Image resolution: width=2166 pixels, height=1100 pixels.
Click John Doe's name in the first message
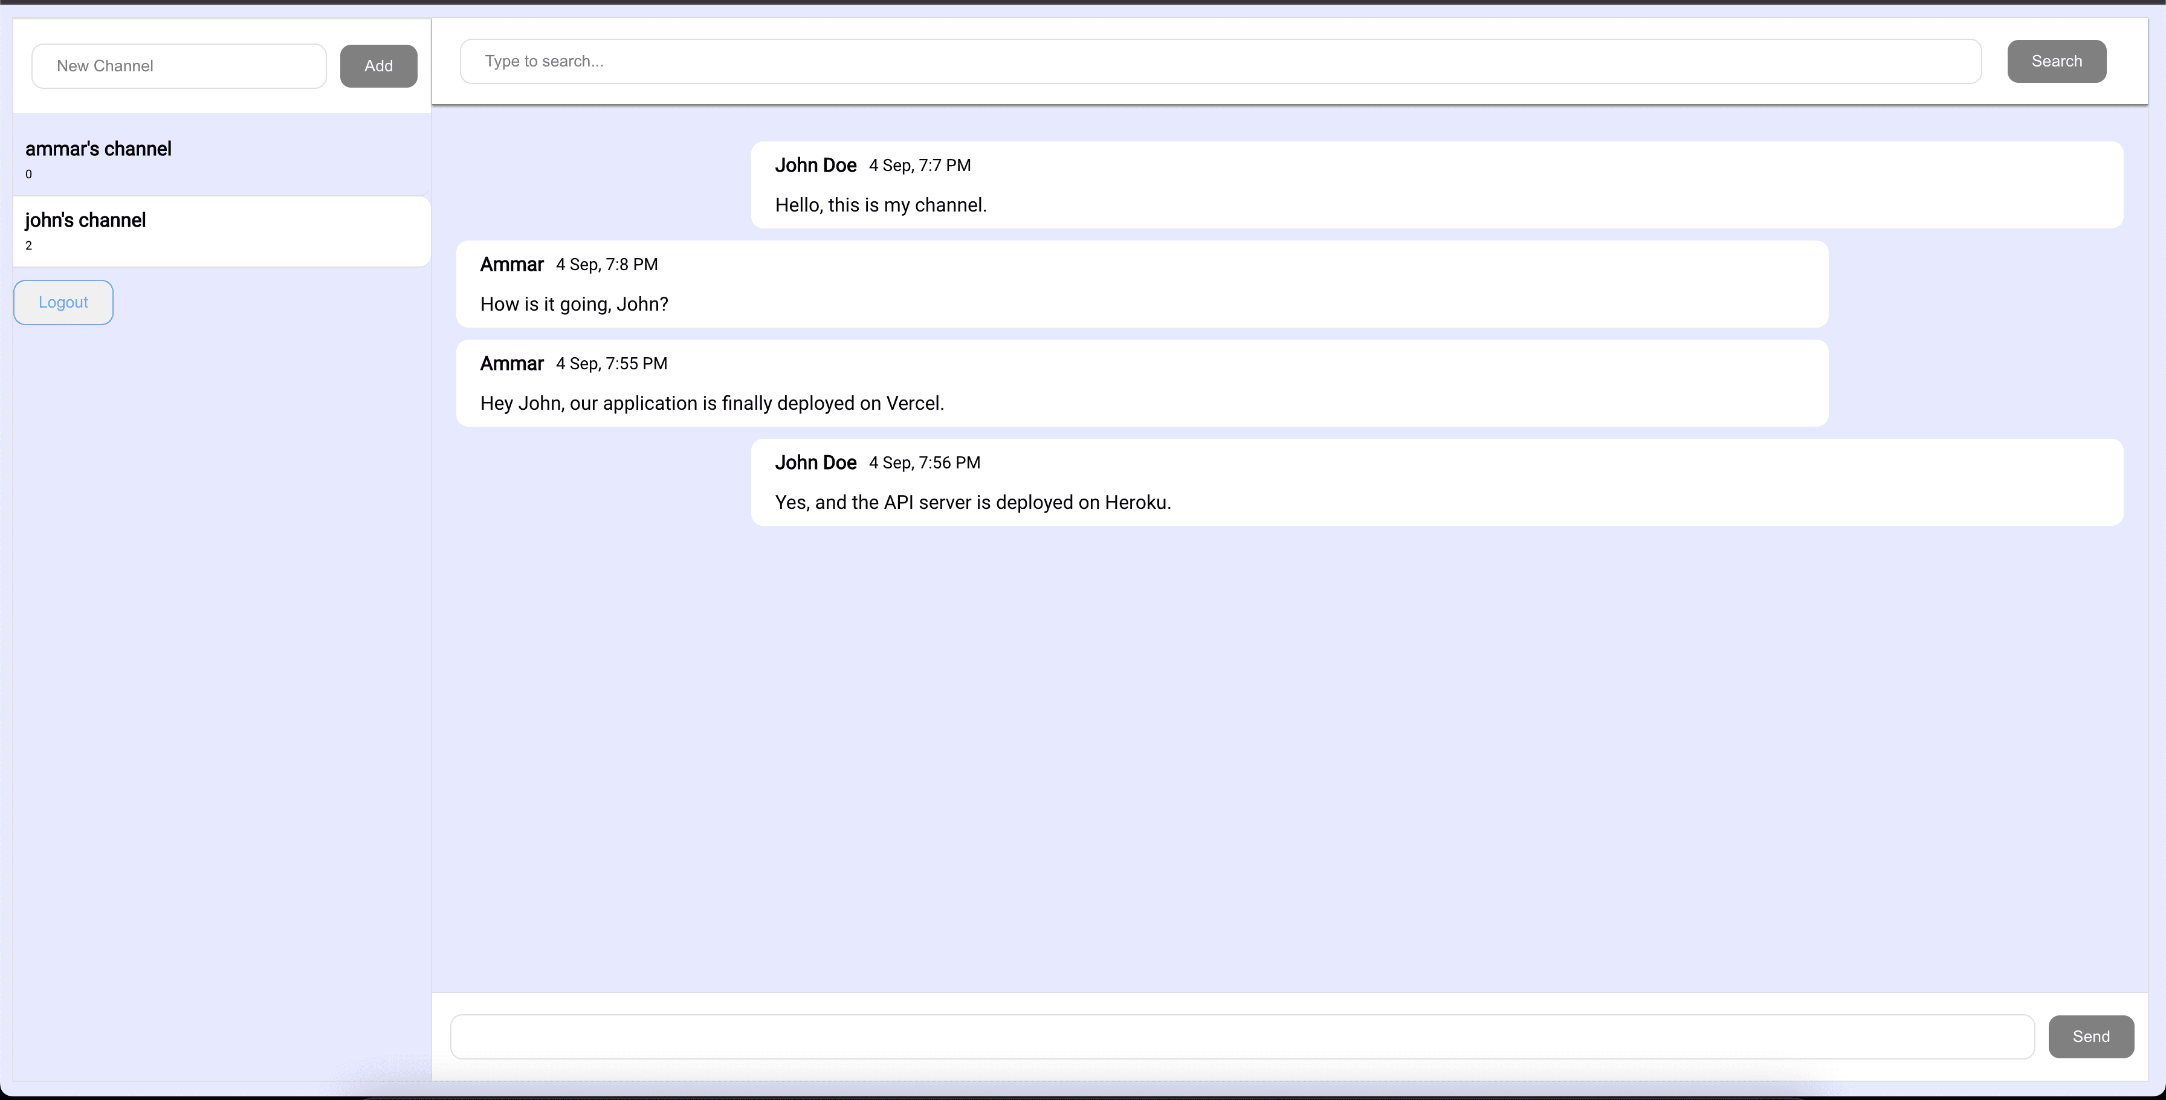[815, 165]
